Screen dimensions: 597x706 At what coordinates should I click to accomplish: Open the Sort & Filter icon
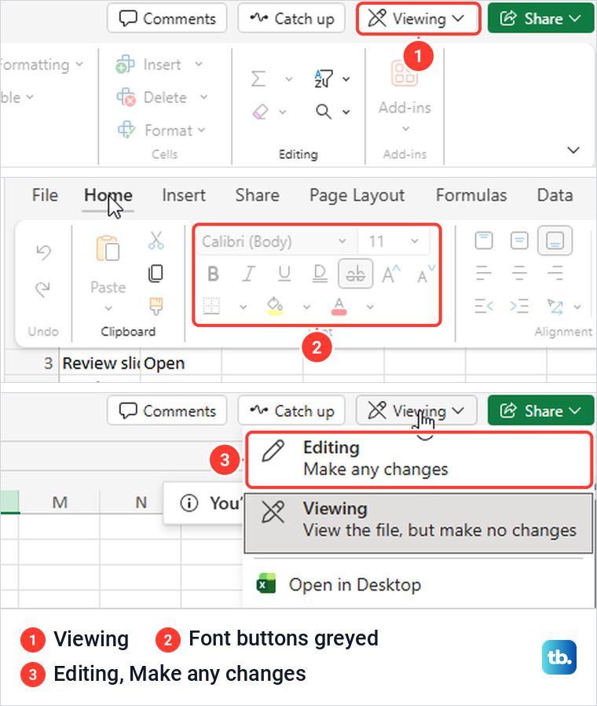tap(324, 79)
